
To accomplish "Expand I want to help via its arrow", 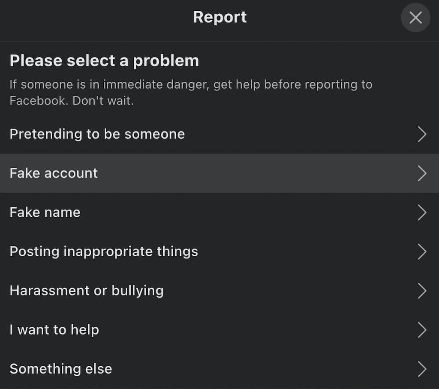I will click(x=422, y=330).
